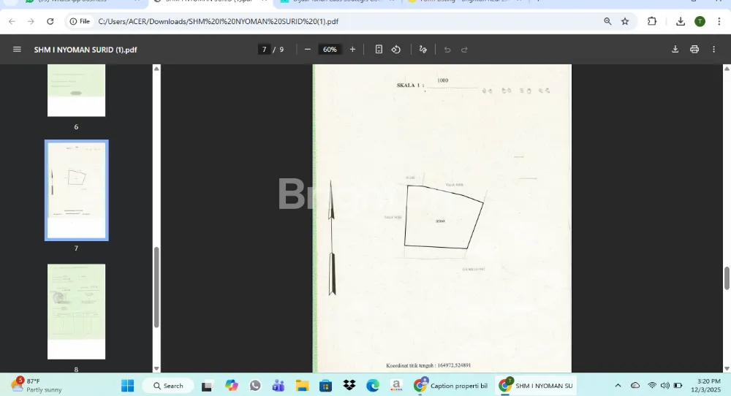Bookmark this page with the star icon
The image size is (731, 396).
(x=625, y=21)
